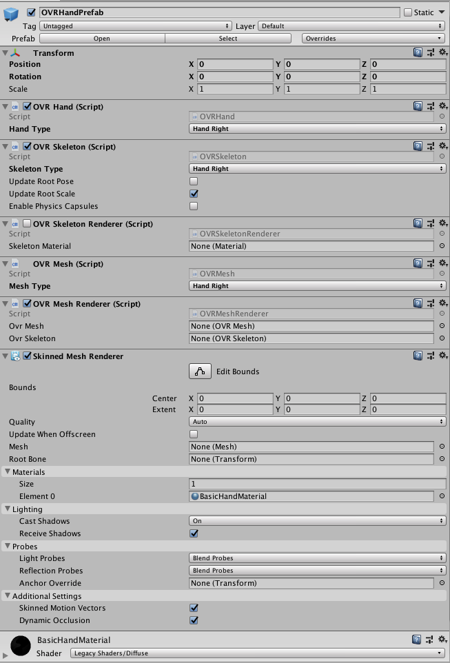Pick Skeleton Material via object picker circle
The width and height of the screenshot is (450, 663).
442,245
